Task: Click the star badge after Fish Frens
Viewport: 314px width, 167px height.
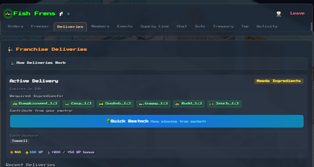Action: tap(68, 14)
